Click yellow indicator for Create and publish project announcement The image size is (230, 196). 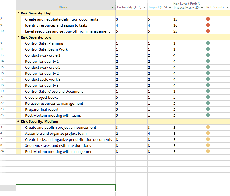(208, 127)
